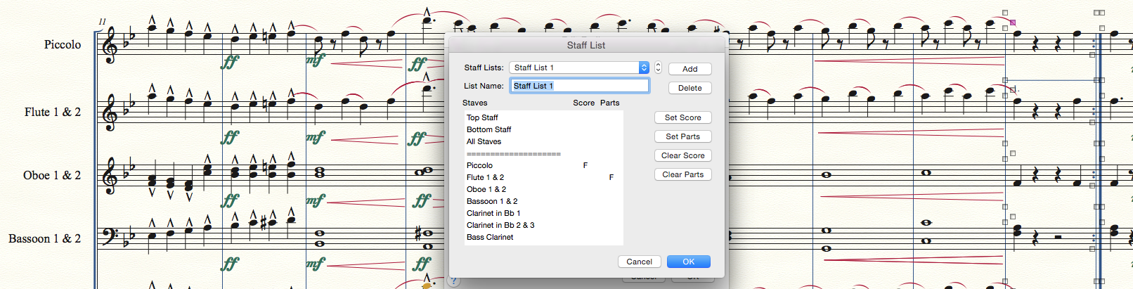Click the mf dynamic below the Oboe staff
The height and width of the screenshot is (289, 1133).
316,200
